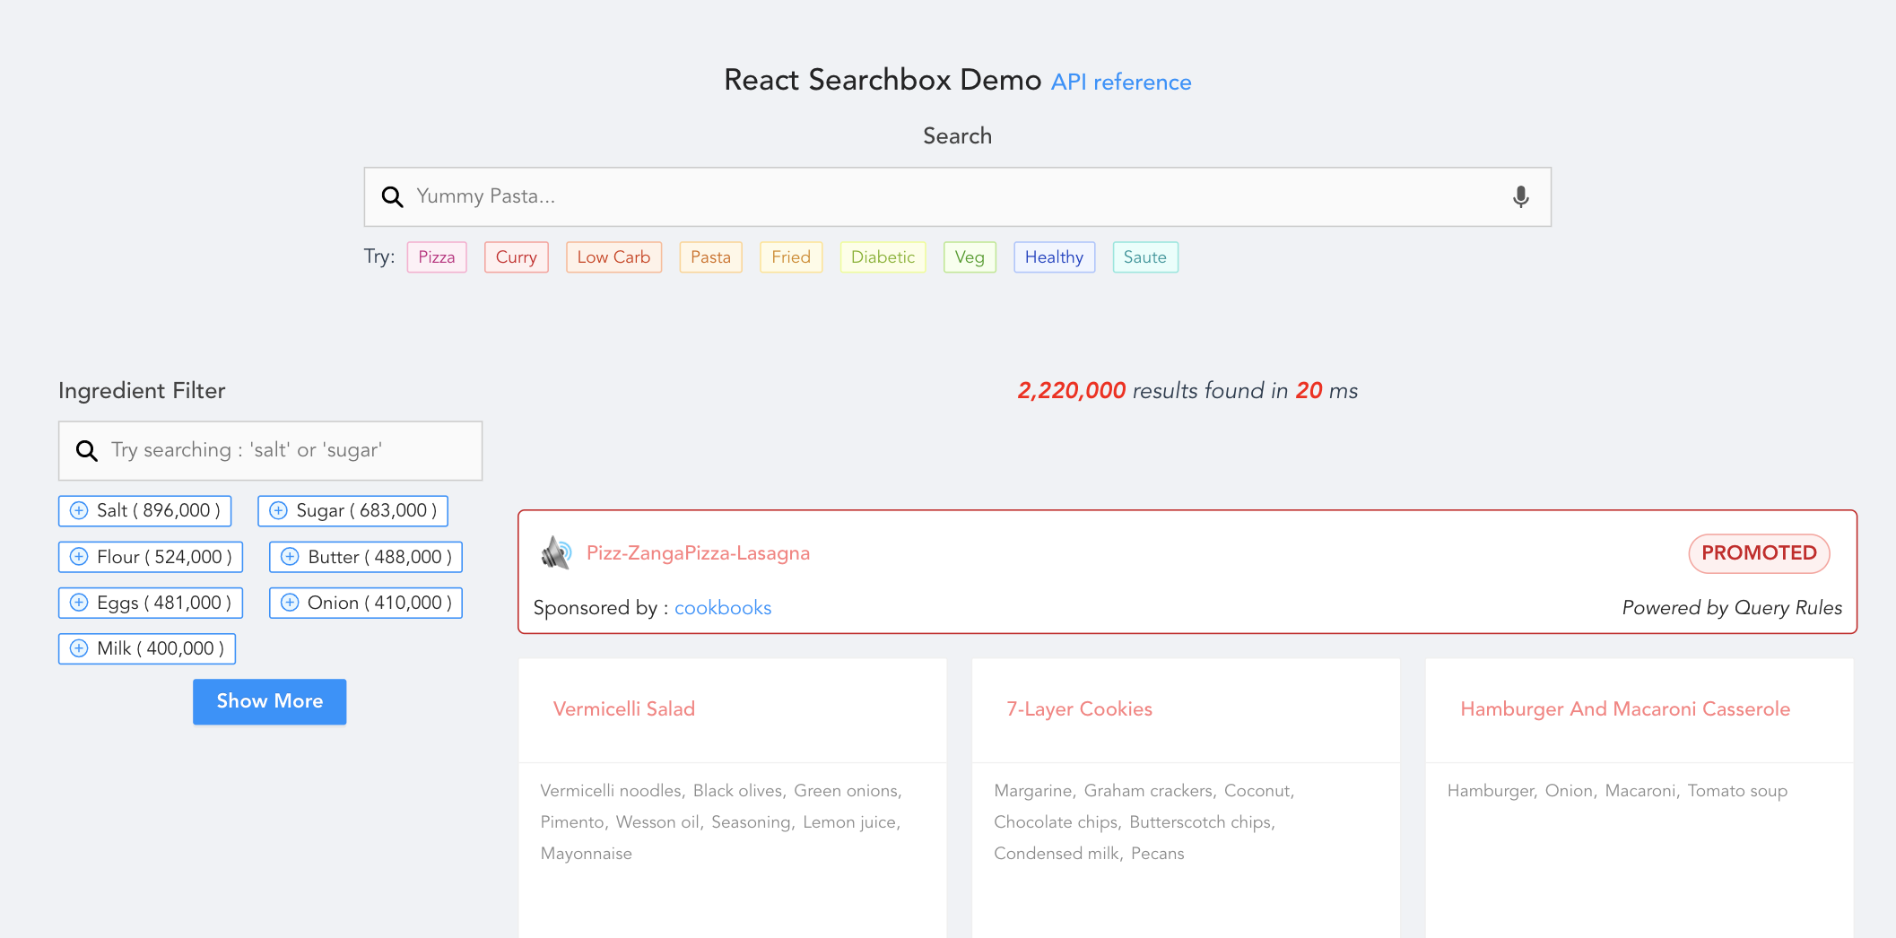Select the Pizza suggestion tag
The height and width of the screenshot is (938, 1896).
point(437,256)
